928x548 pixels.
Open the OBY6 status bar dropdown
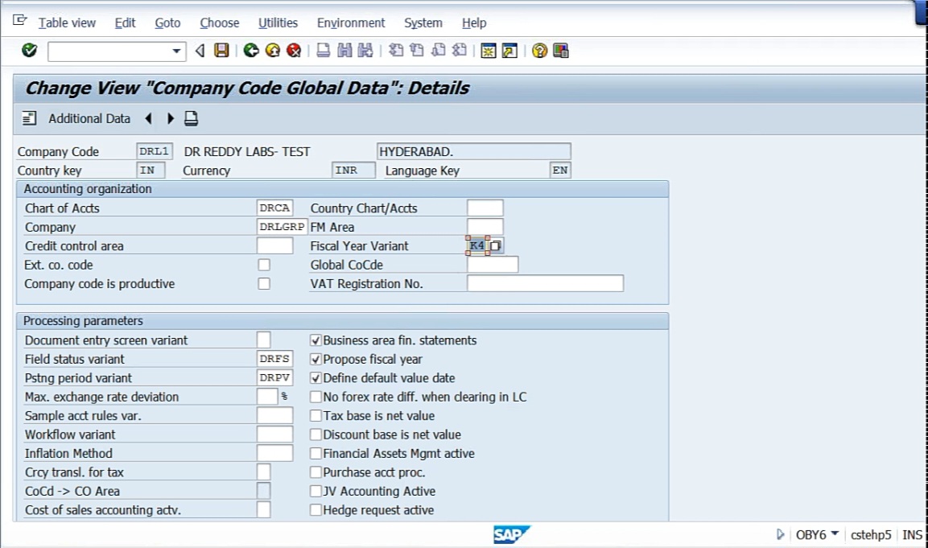tap(835, 534)
